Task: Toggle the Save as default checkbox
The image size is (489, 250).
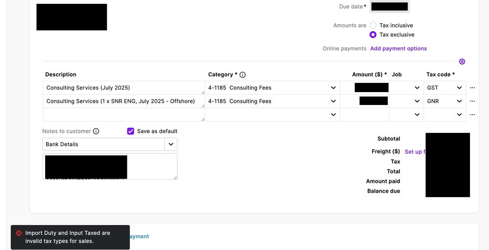Action: pos(131,131)
